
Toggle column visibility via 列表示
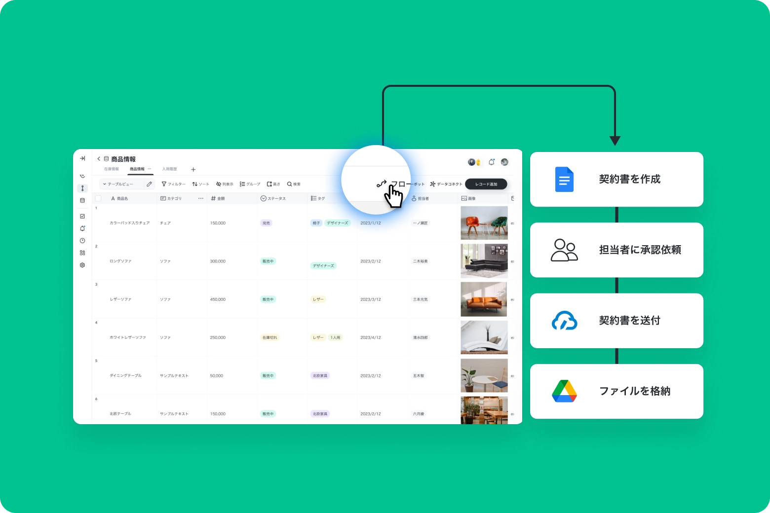(x=225, y=183)
